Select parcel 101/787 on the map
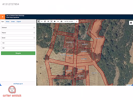The image size is (133, 100). pyautogui.click(x=84, y=52)
